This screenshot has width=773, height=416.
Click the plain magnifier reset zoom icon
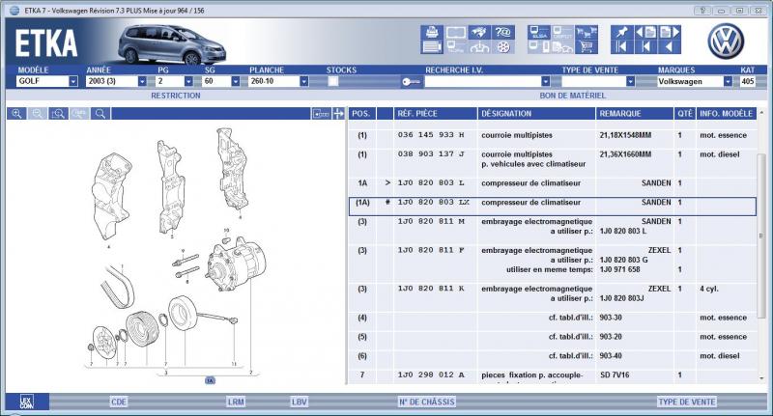coord(100,114)
